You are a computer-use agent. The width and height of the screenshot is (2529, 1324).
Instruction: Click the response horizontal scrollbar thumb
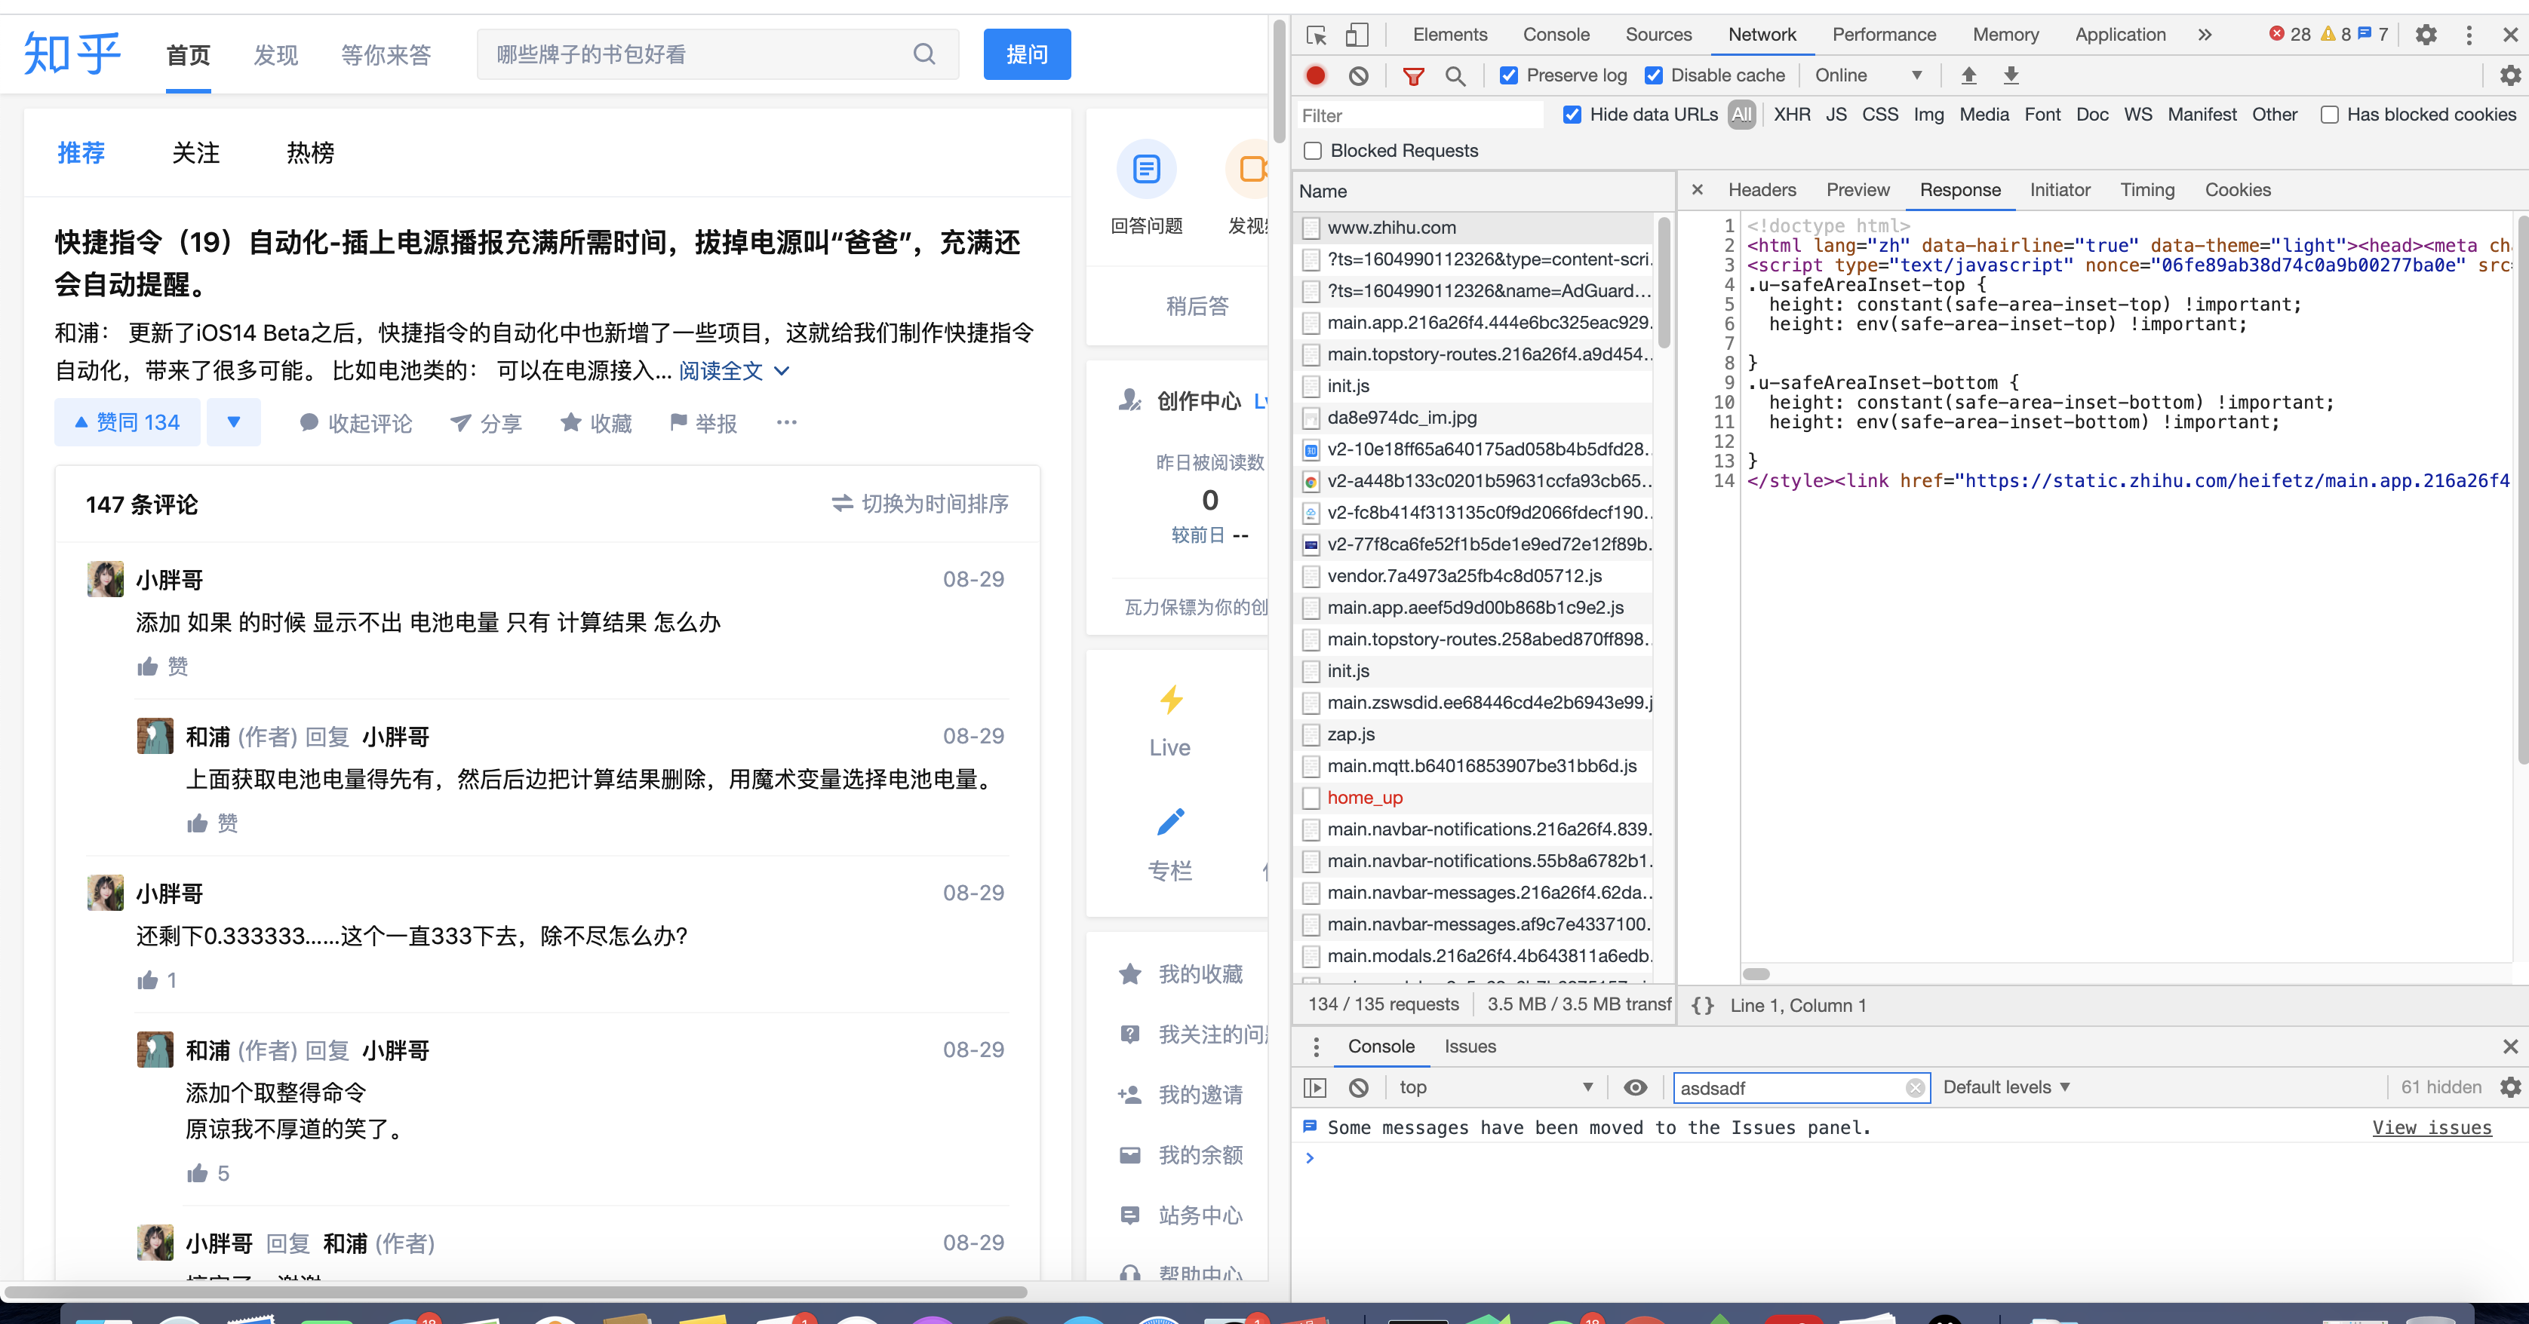(x=1756, y=973)
